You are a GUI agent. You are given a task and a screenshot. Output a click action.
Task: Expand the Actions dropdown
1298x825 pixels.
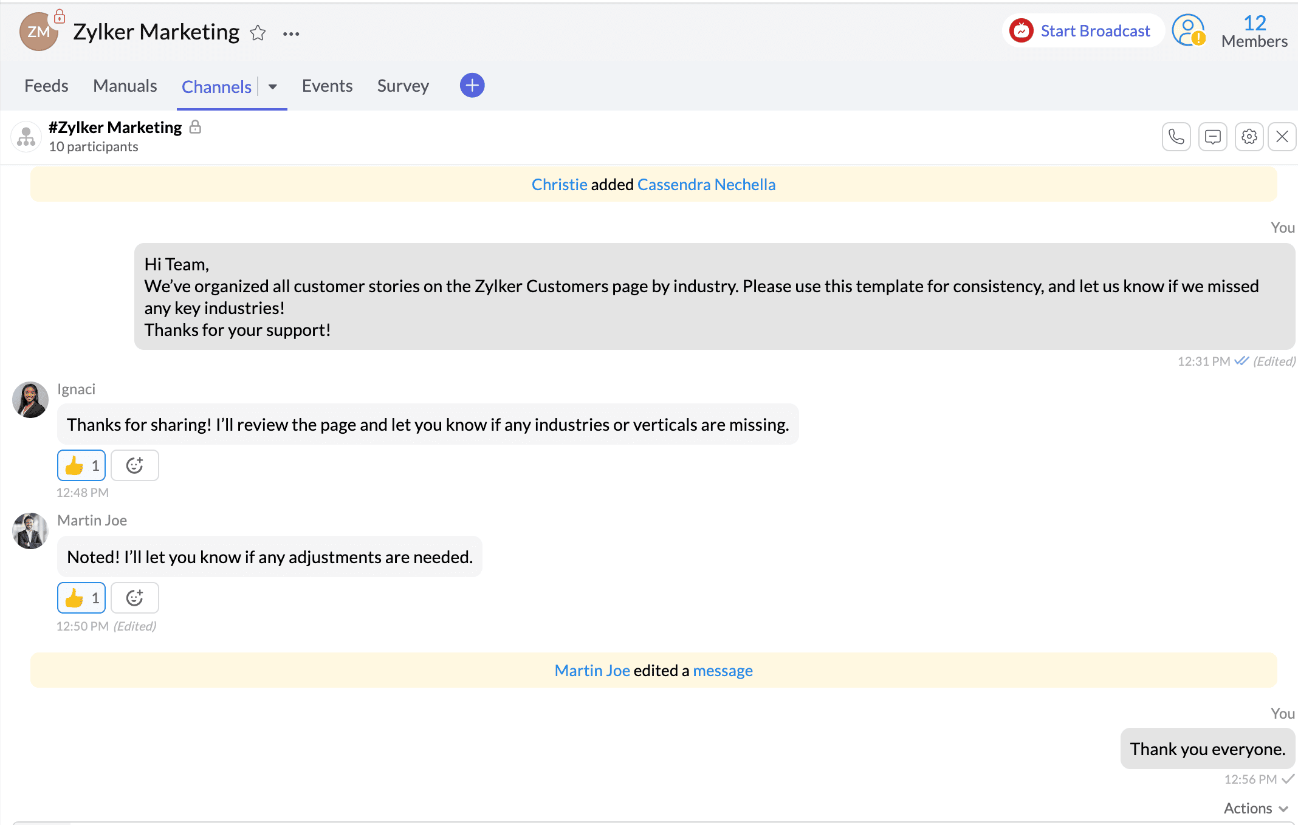[1255, 808]
